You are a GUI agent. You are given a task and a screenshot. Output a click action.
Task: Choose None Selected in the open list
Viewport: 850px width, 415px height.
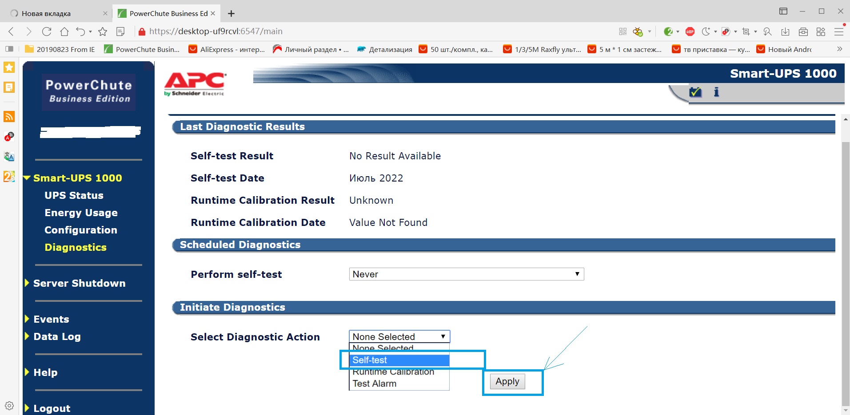click(x=399, y=348)
